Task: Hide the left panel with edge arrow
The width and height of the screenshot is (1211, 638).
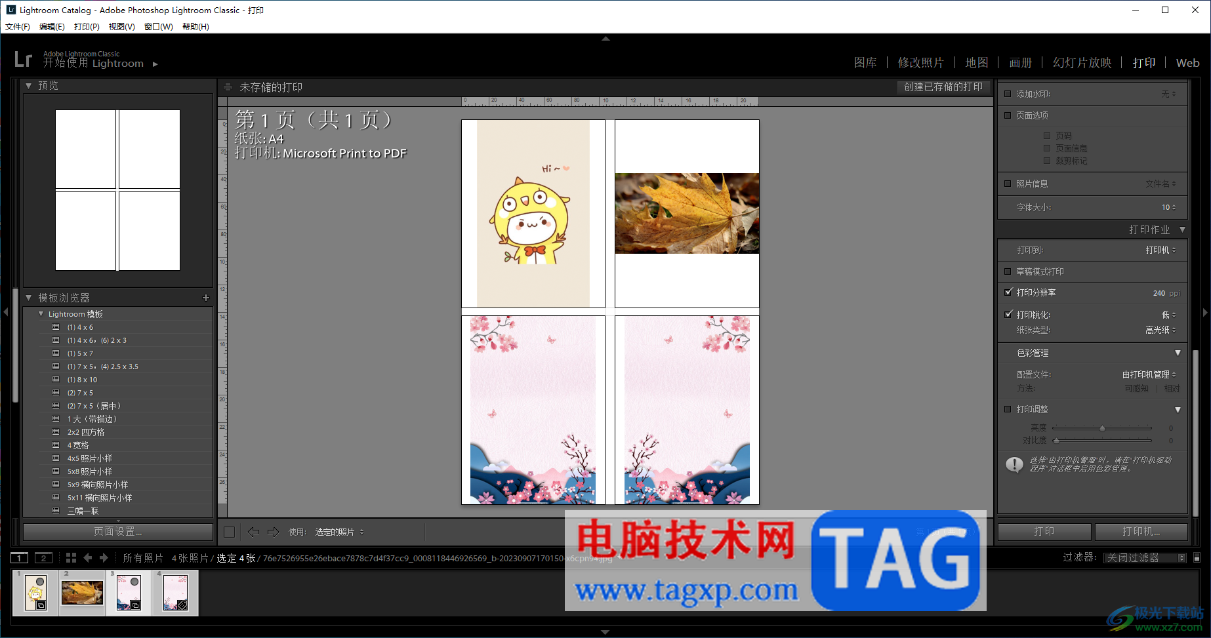Action: [x=5, y=312]
